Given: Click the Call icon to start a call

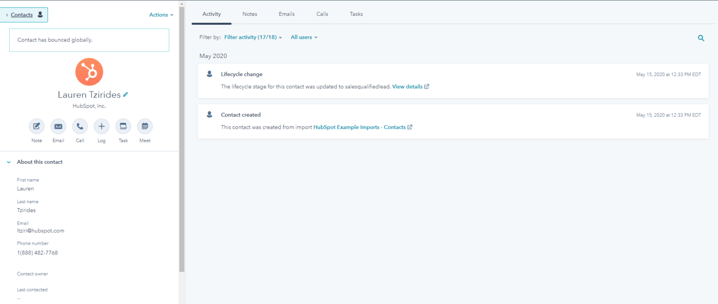Looking at the screenshot, I should point(79,126).
